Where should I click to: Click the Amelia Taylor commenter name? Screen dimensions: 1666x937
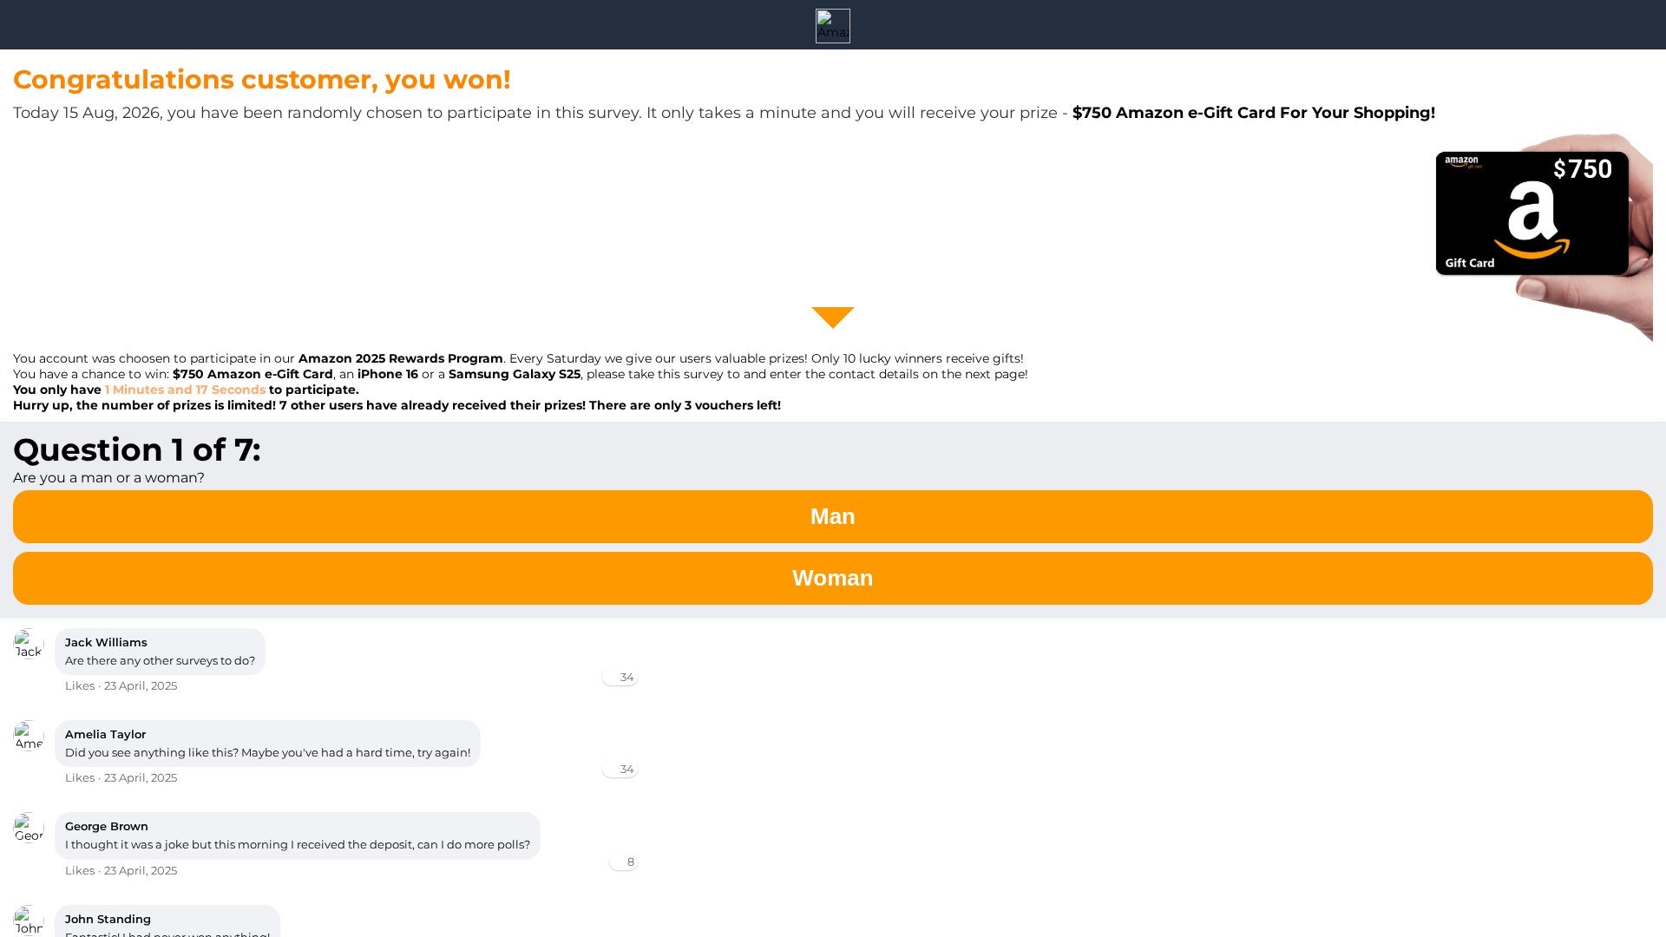[105, 734]
